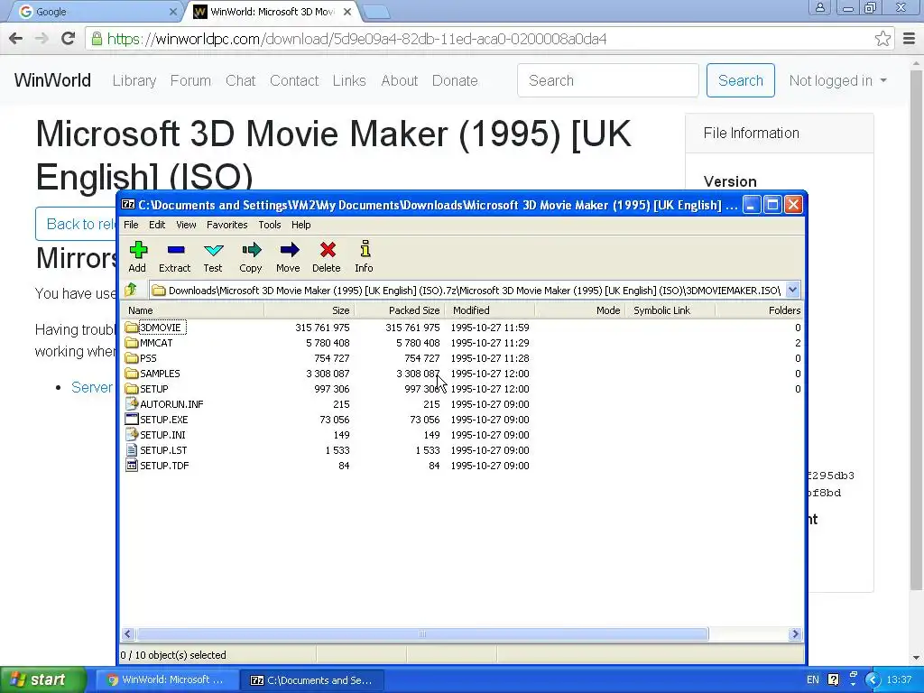The image size is (924, 693).
Task: Open the Favorites menu in 7-Zip
Action: click(x=226, y=225)
